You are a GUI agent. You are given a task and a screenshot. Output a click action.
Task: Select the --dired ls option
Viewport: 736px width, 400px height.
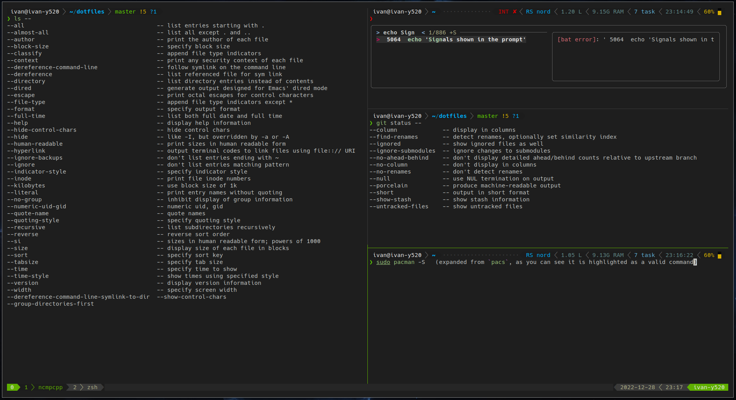(x=19, y=88)
